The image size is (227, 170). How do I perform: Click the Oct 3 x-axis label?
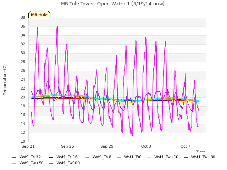146,146
